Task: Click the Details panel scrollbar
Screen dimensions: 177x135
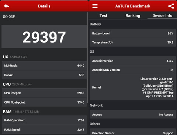Action: coord(88,58)
